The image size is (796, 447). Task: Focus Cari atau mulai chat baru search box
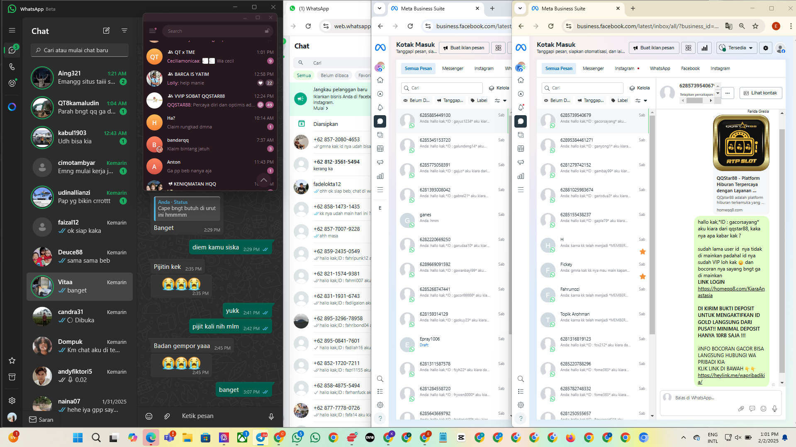pyautogui.click(x=80, y=50)
